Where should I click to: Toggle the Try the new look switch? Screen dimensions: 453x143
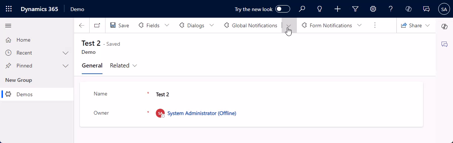pyautogui.click(x=283, y=9)
